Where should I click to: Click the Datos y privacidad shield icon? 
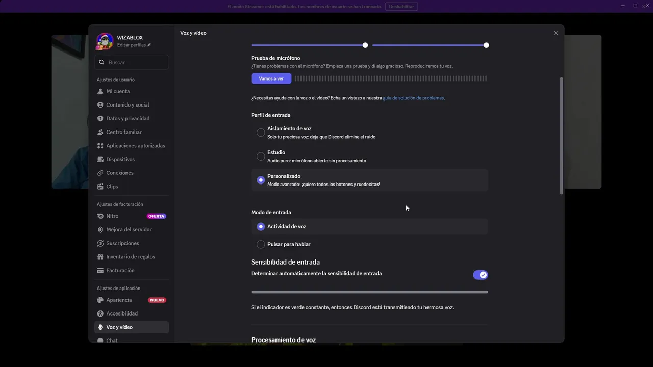pyautogui.click(x=101, y=118)
